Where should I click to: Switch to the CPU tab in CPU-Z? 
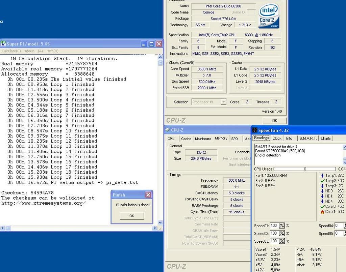[171, 139]
